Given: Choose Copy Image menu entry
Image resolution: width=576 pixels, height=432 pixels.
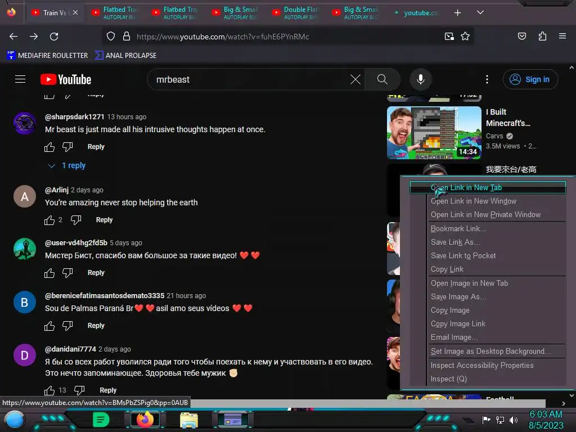Looking at the screenshot, I should click(x=488, y=310).
